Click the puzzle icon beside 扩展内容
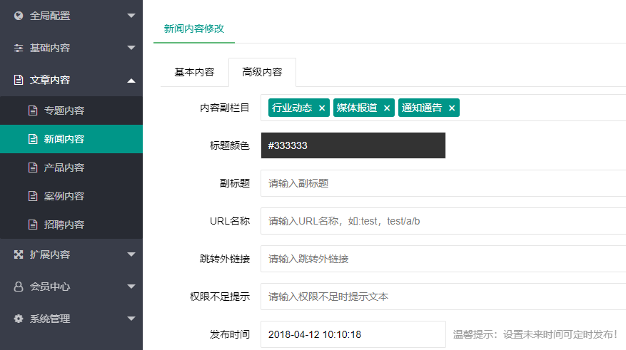 pyautogui.click(x=19, y=254)
